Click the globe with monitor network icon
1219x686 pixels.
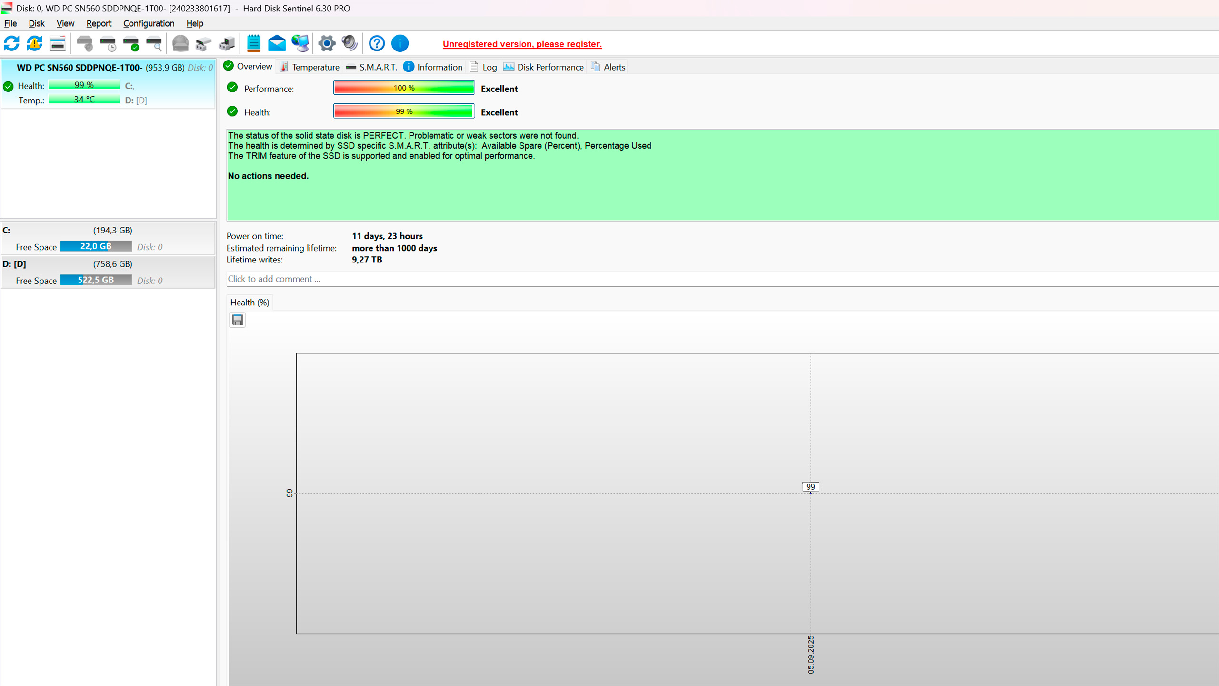[x=300, y=43]
